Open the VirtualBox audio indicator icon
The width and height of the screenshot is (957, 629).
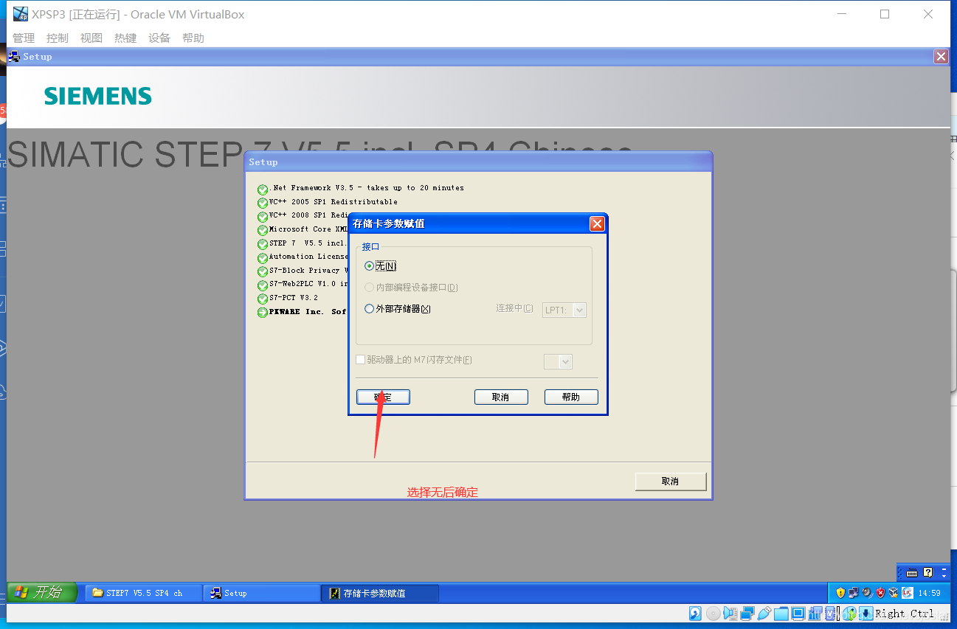click(730, 614)
